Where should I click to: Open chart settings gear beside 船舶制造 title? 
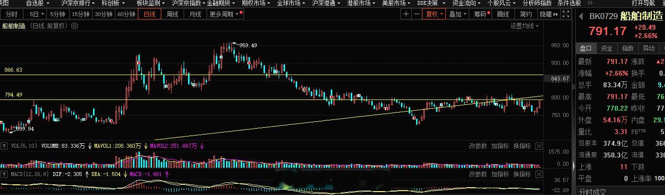(75, 26)
